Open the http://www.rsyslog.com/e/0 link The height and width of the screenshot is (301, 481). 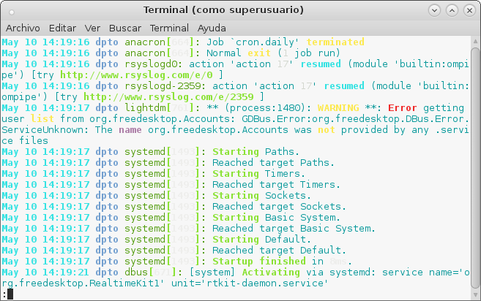(x=136, y=75)
